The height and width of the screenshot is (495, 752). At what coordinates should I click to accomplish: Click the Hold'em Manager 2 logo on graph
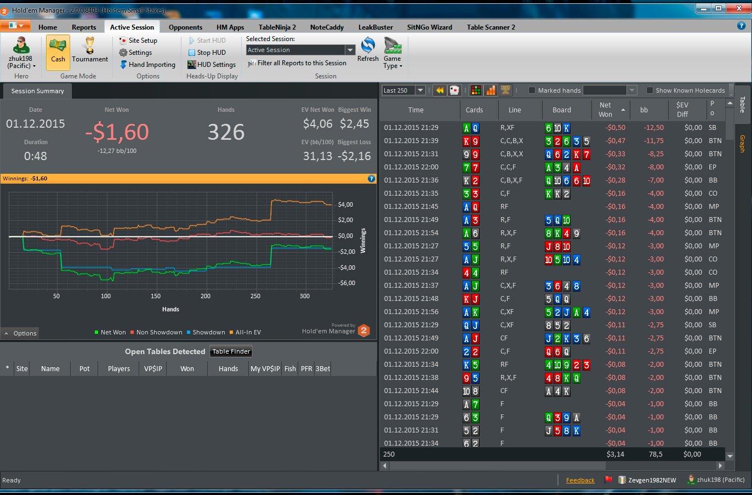364,330
